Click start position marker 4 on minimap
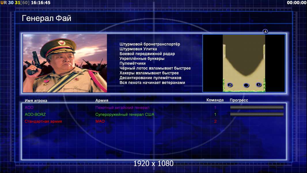Screen dimensions: 307x173 click(265, 31)
